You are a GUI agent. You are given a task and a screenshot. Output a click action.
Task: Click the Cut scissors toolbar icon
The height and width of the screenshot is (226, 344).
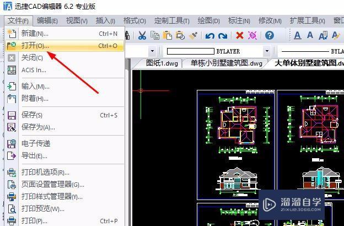coord(142,35)
